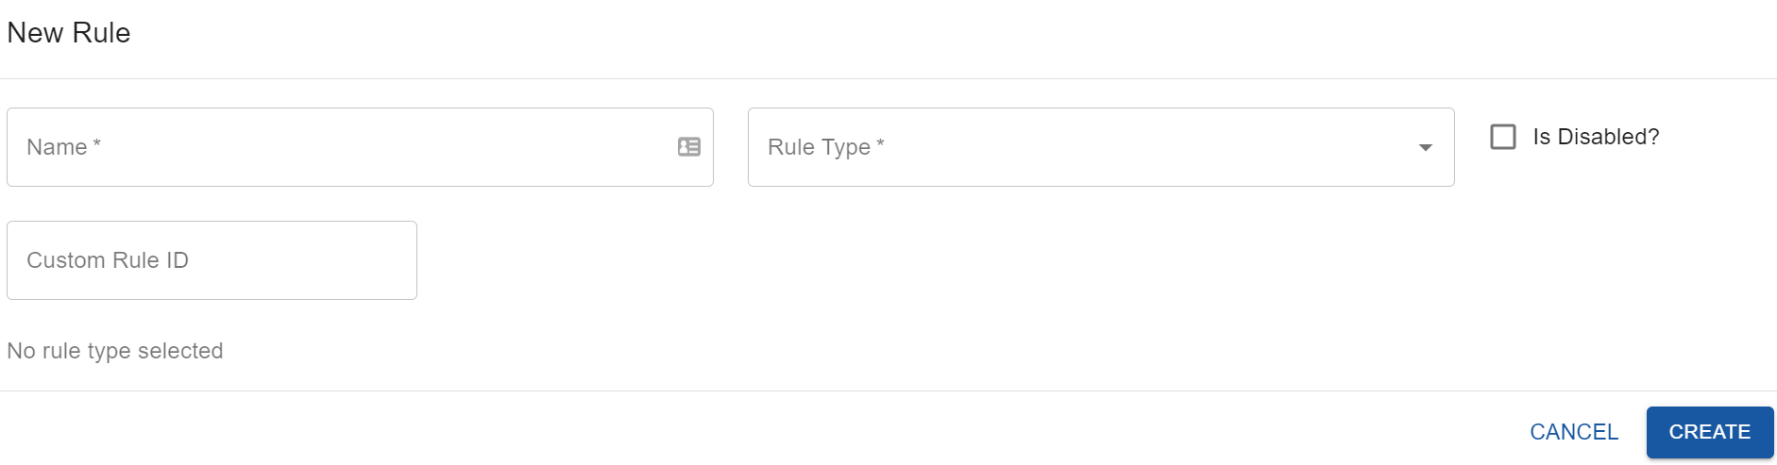Click the 'Name *' placeholder label
Screen dimensions: 1777x465
(63, 147)
